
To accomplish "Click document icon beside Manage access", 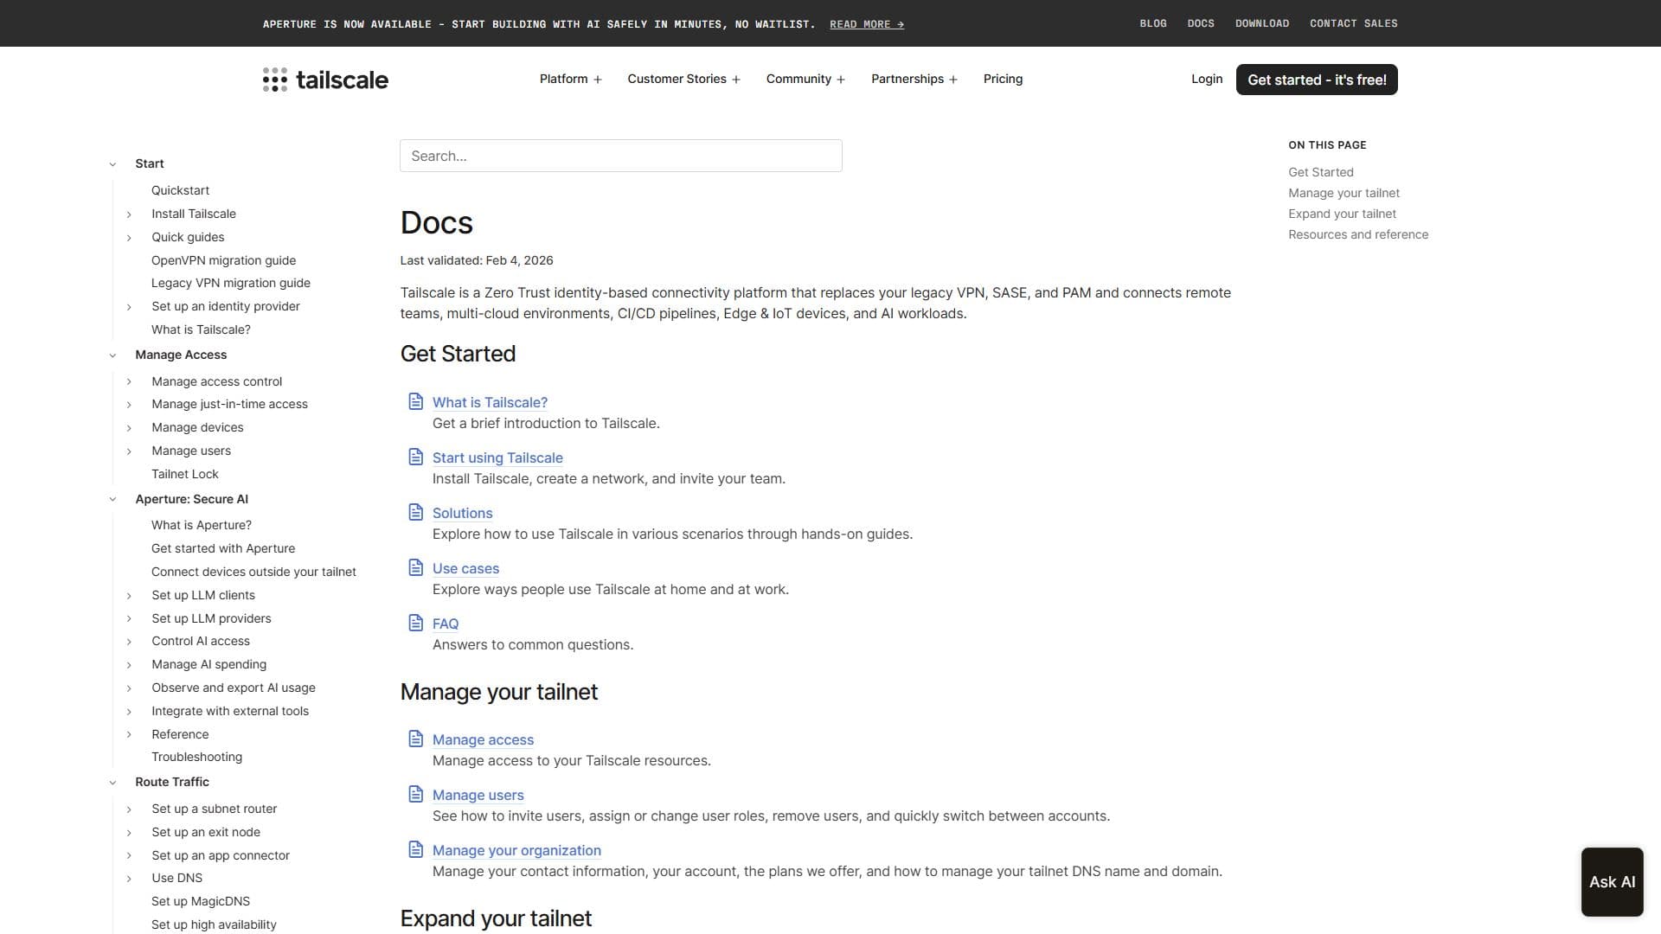I will click(x=416, y=739).
